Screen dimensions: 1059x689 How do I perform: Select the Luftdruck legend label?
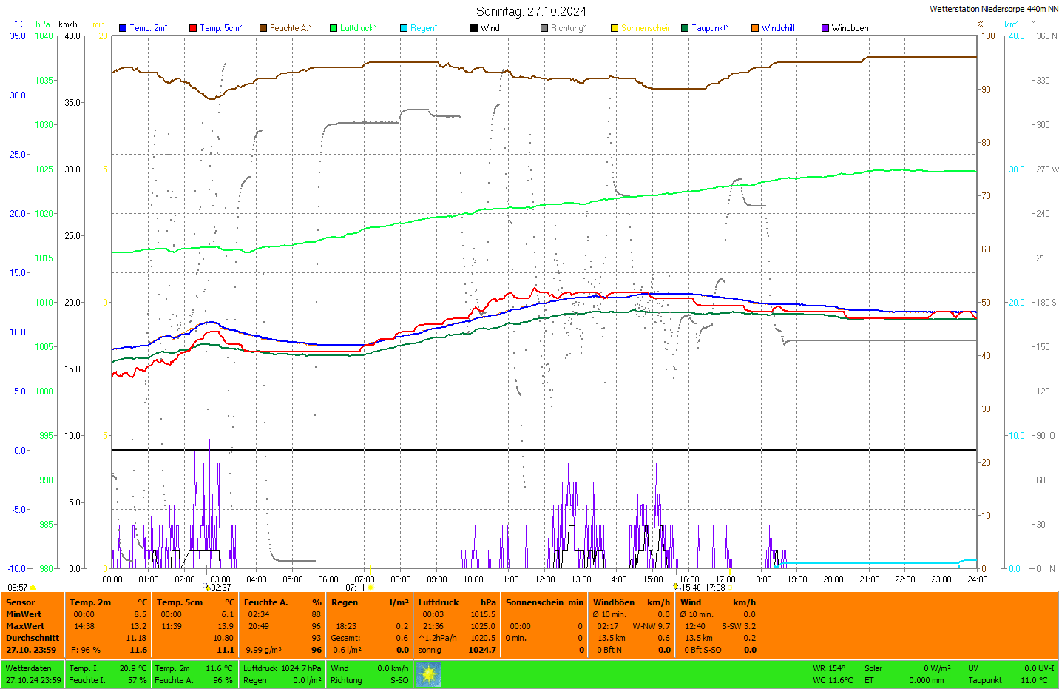tap(358, 28)
